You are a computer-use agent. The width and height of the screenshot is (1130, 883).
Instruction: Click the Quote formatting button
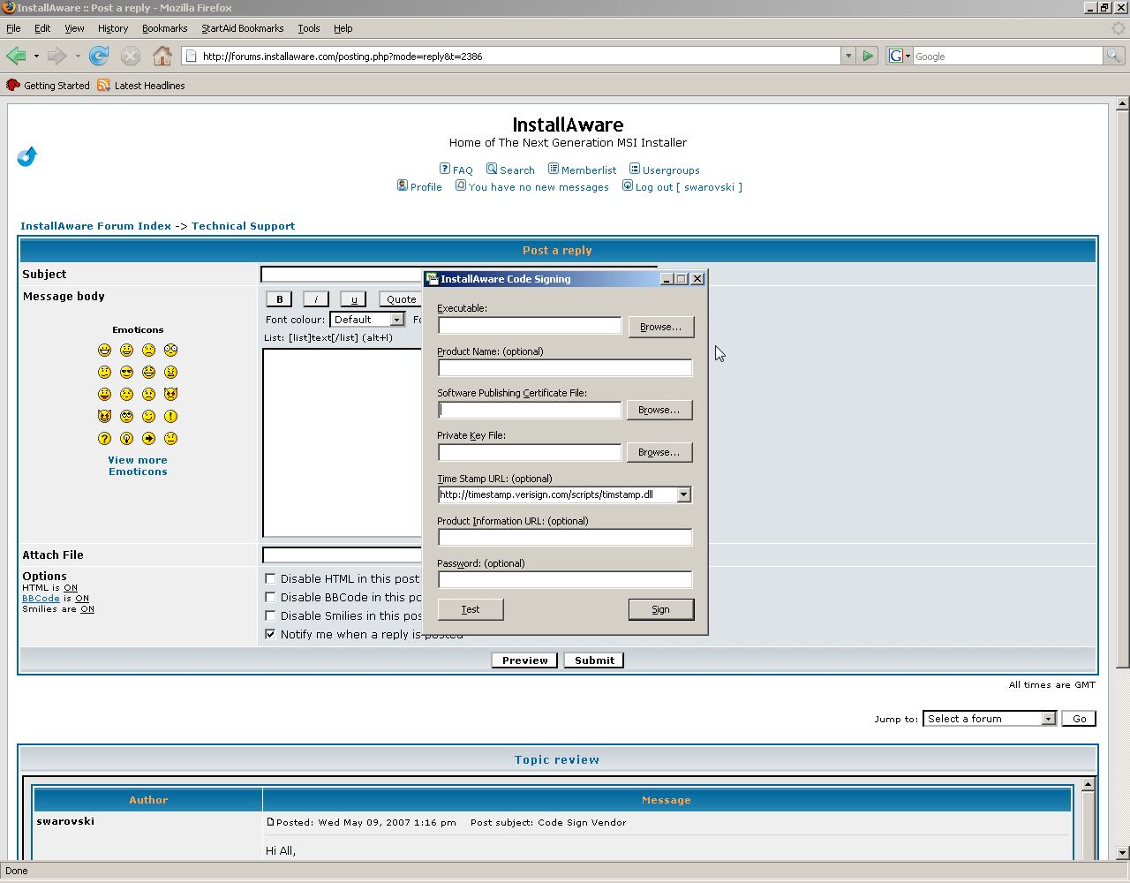[401, 299]
